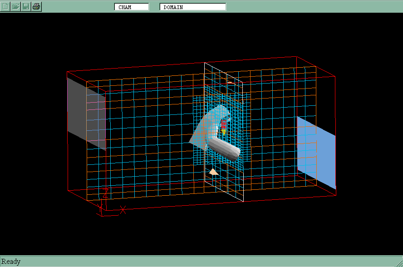Click the Ready status bar text
This screenshot has height=267, width=403.
(x=11, y=262)
